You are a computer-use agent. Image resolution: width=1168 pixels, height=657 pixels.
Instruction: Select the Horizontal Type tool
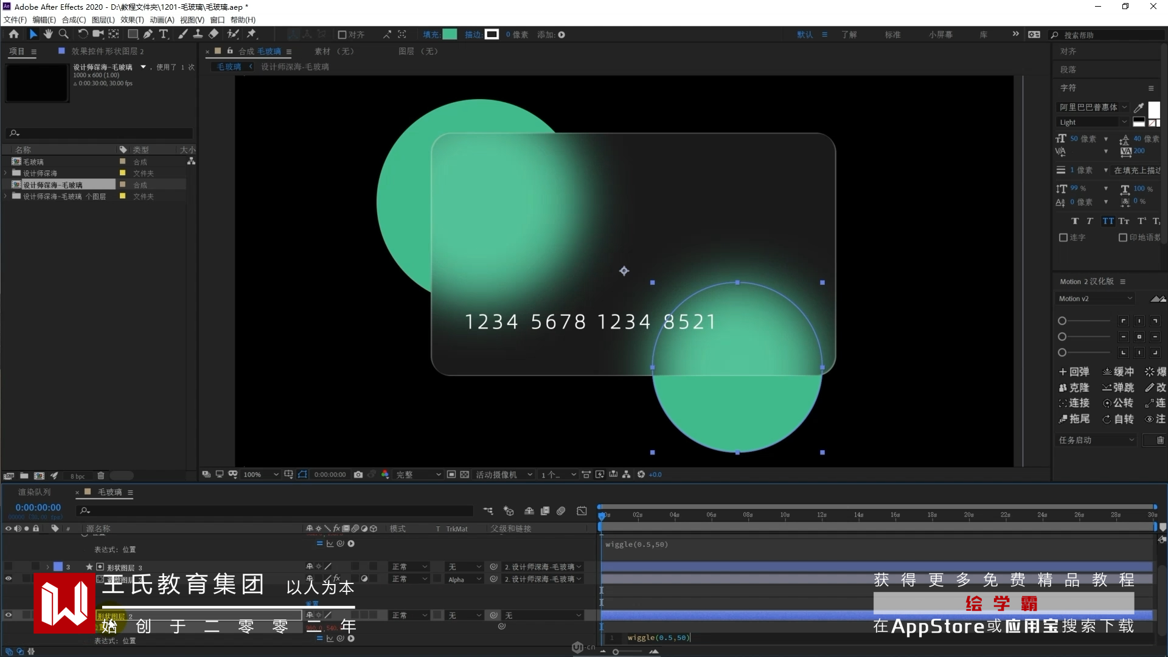[163, 34]
